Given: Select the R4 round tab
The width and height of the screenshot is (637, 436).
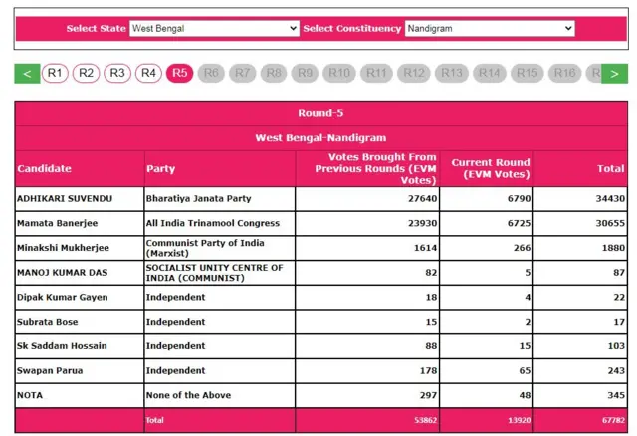Looking at the screenshot, I should (148, 73).
